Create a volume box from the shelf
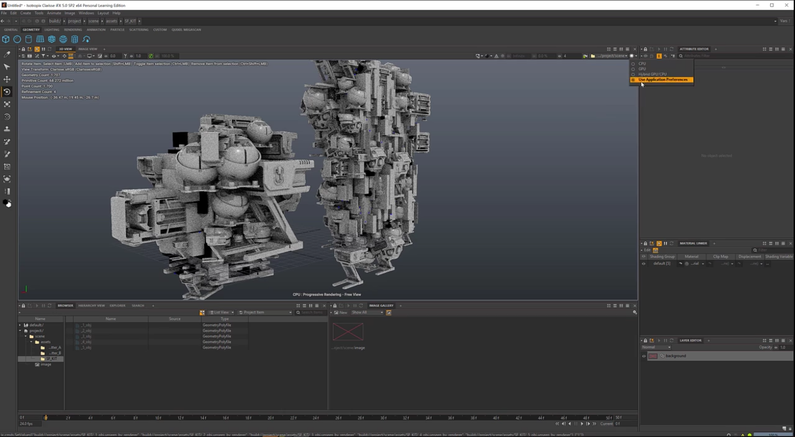The image size is (795, 437). click(52, 39)
